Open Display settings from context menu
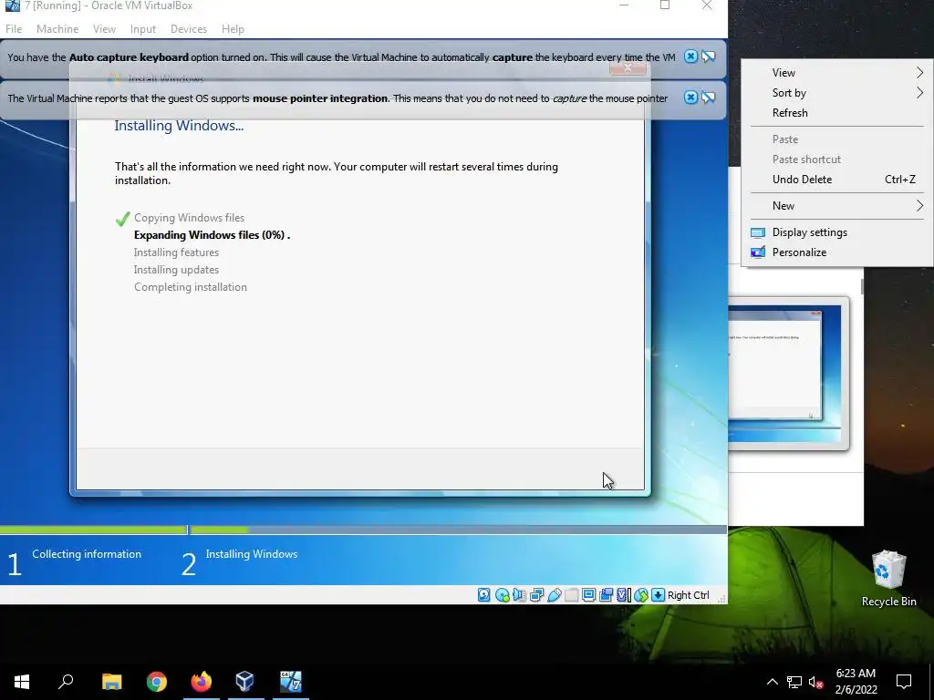The image size is (934, 700). (x=837, y=232)
